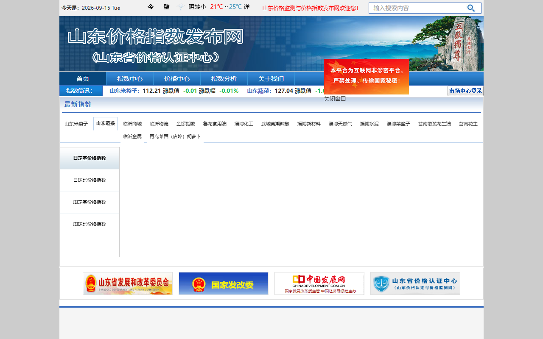Select the 青岛莱西（店埠）胡萝卜 tab
Viewport: 543px width, 339px height.
pyautogui.click(x=175, y=136)
